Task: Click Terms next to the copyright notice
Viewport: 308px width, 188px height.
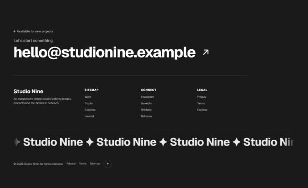Action: pos(83,163)
